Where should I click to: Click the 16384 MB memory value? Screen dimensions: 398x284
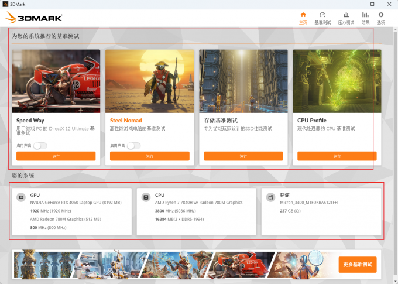coord(179,219)
